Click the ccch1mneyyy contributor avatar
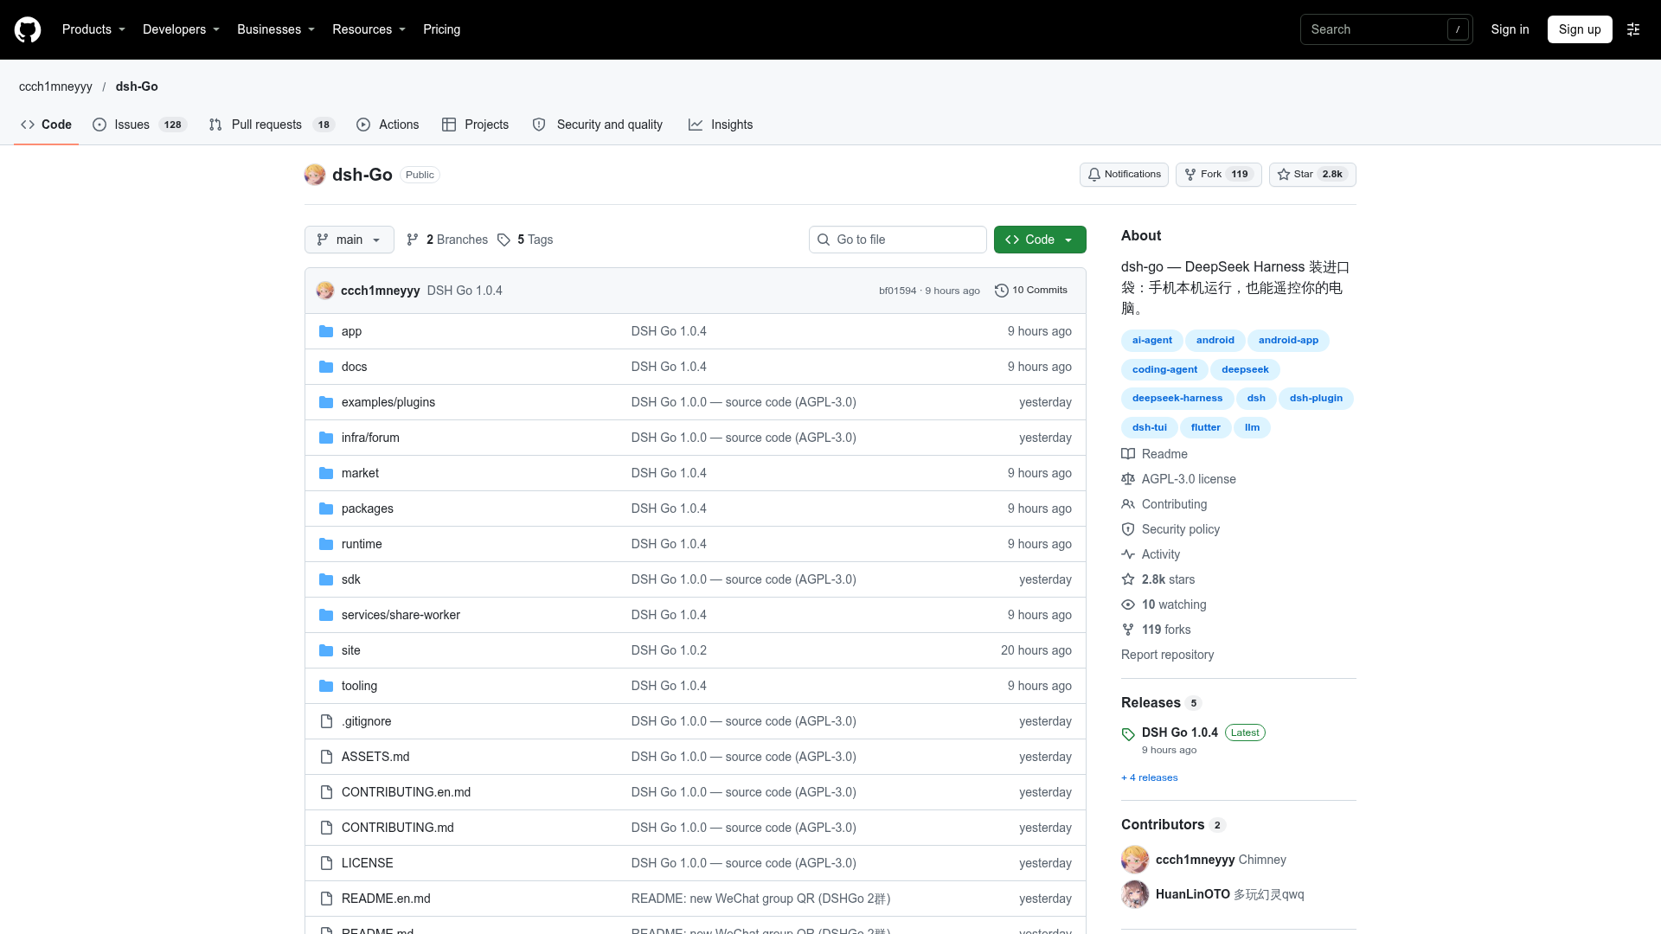Screen dimensions: 1661x934 point(1135,860)
